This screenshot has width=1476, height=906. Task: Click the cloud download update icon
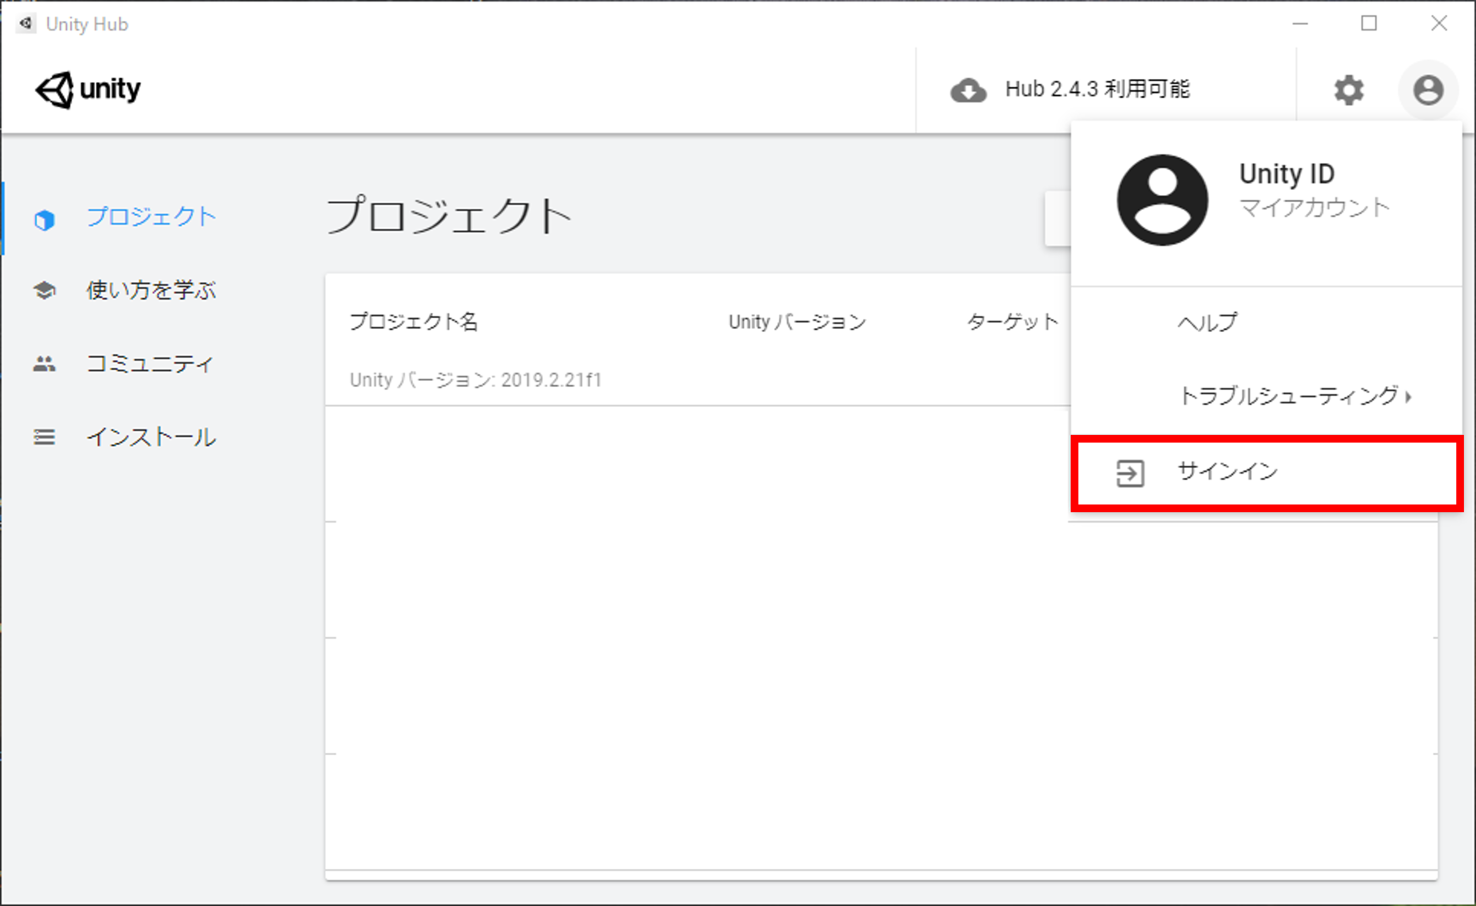968,90
